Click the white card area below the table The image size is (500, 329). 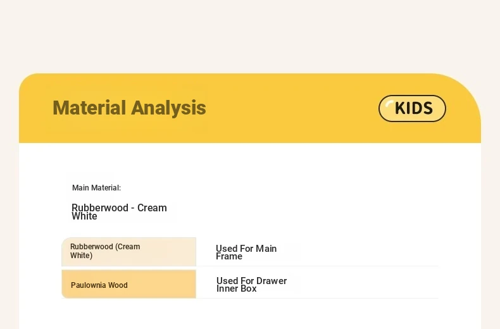tap(250, 314)
